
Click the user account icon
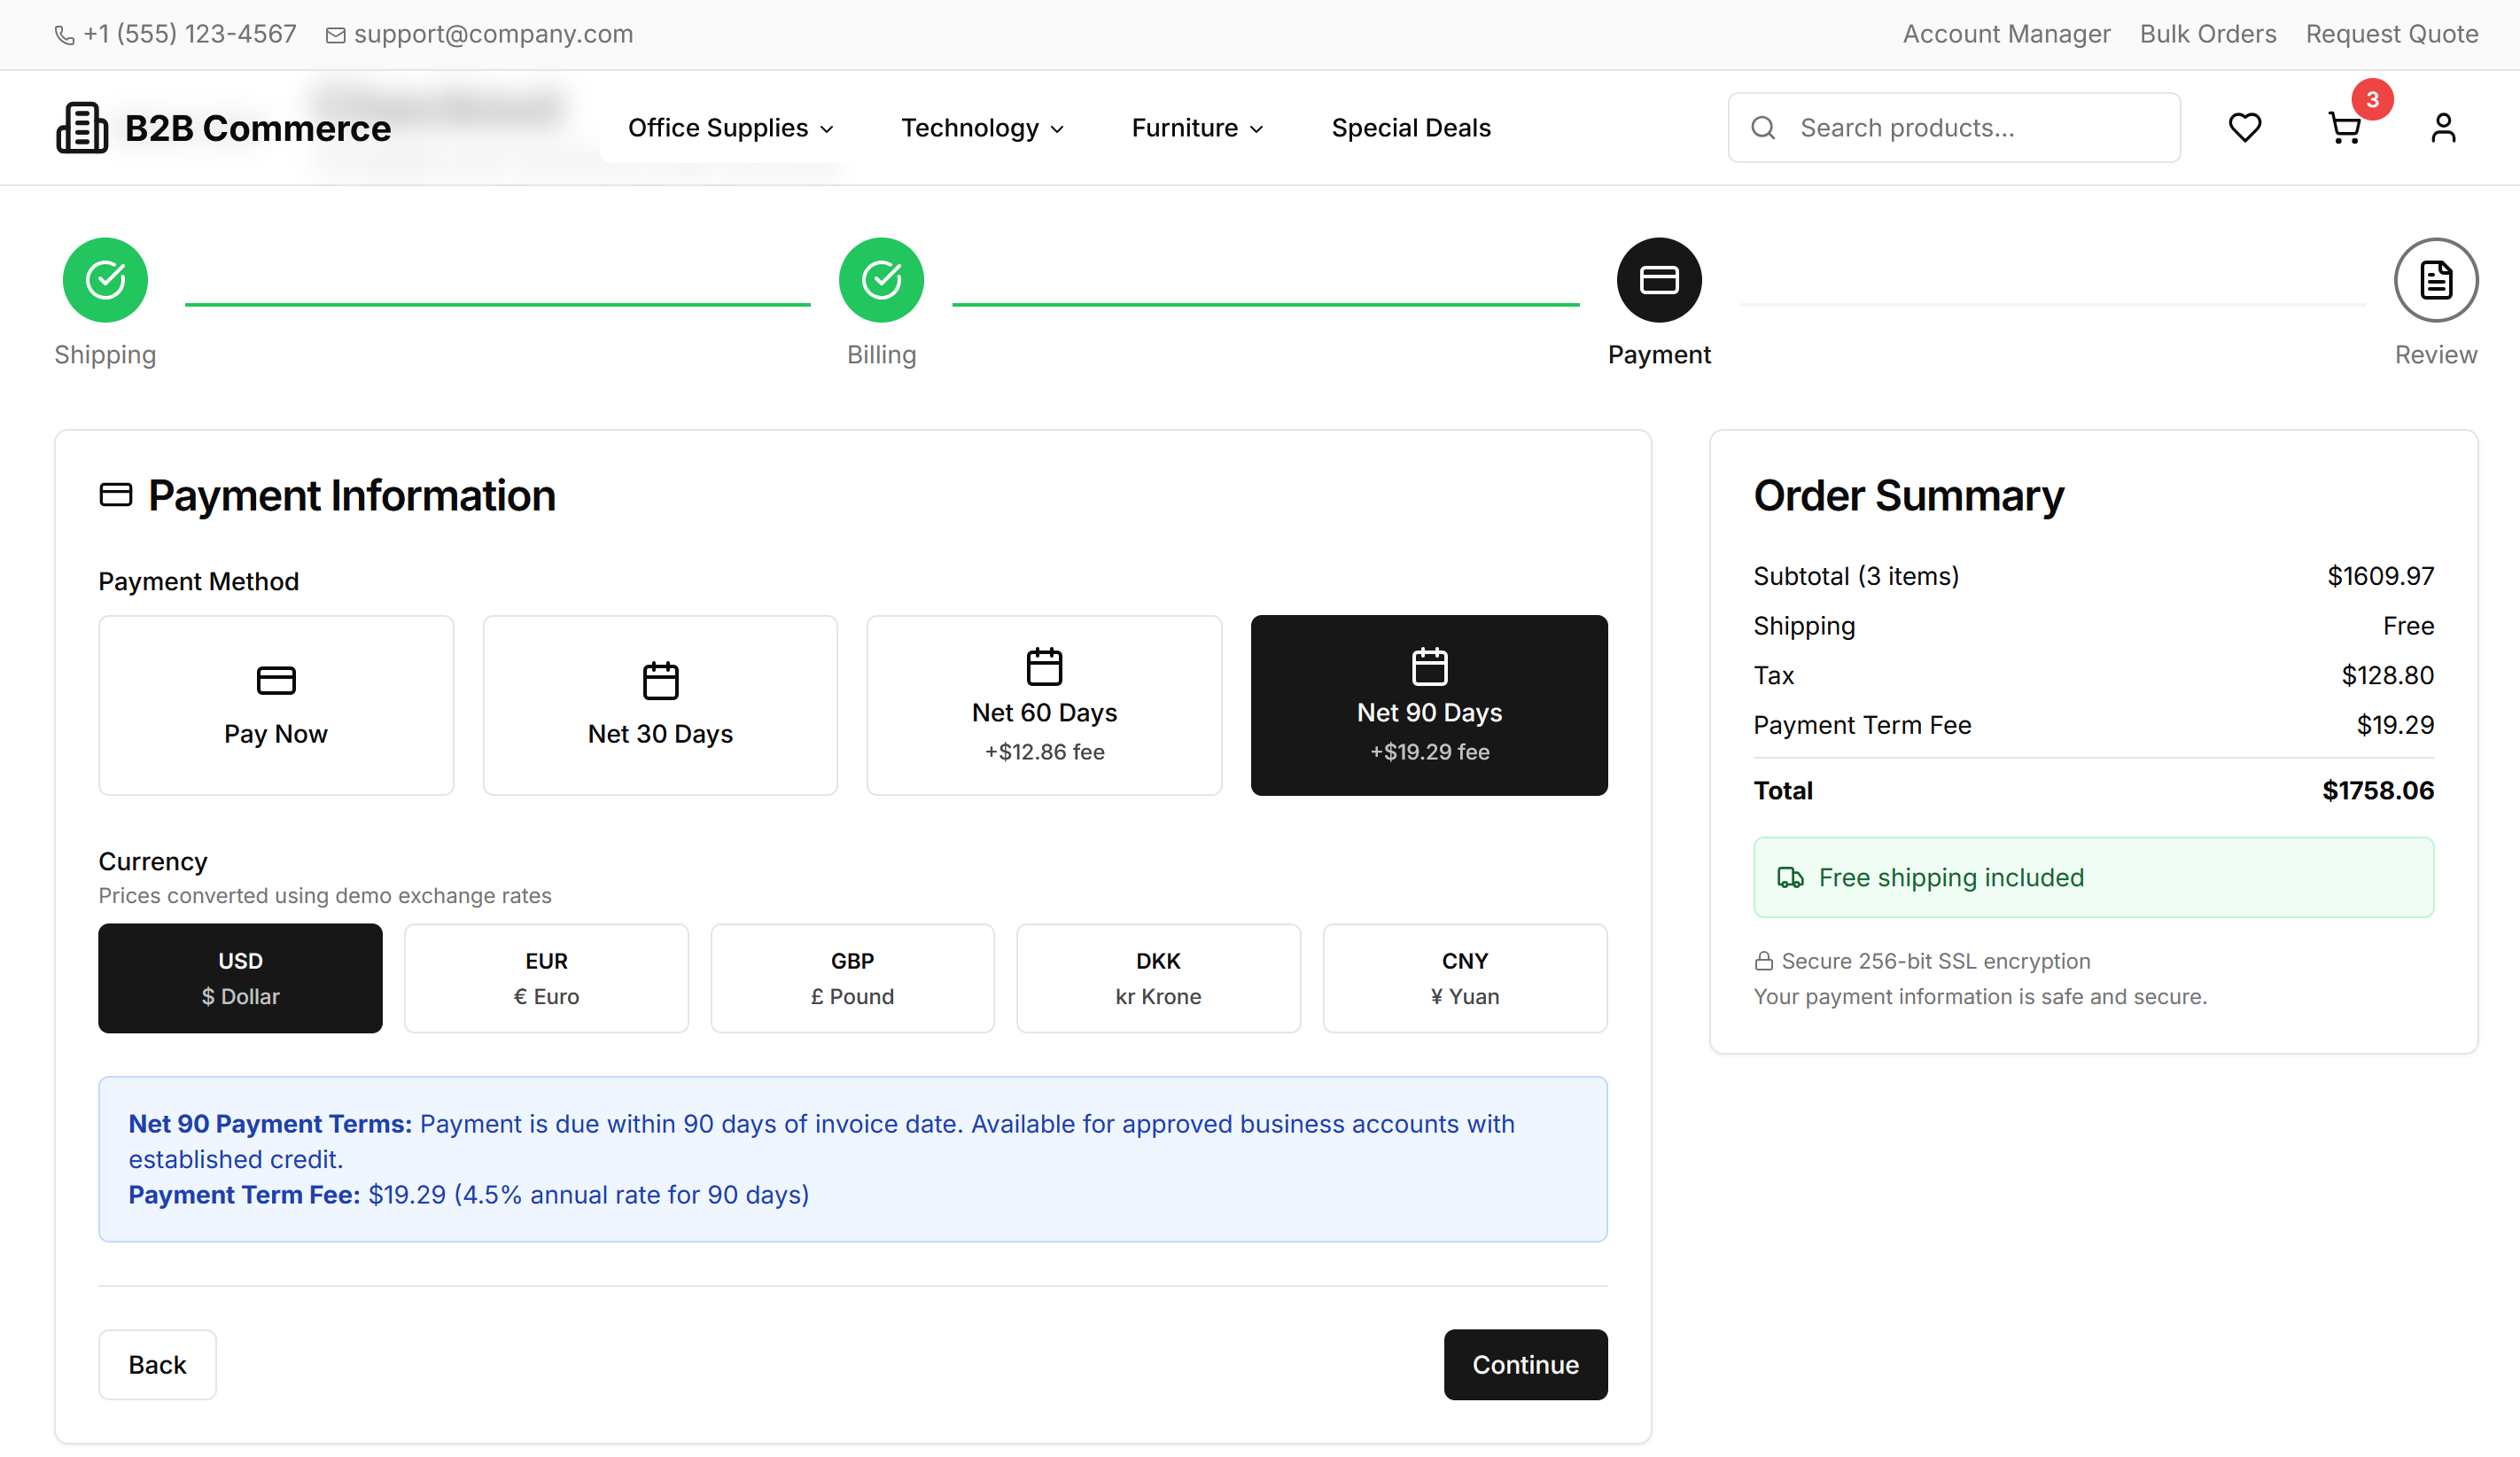[2442, 128]
